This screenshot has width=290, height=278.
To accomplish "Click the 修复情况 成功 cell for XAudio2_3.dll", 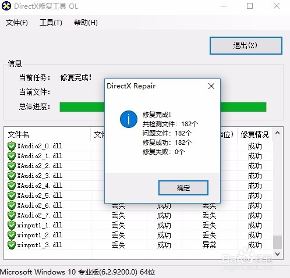I will [x=254, y=176].
